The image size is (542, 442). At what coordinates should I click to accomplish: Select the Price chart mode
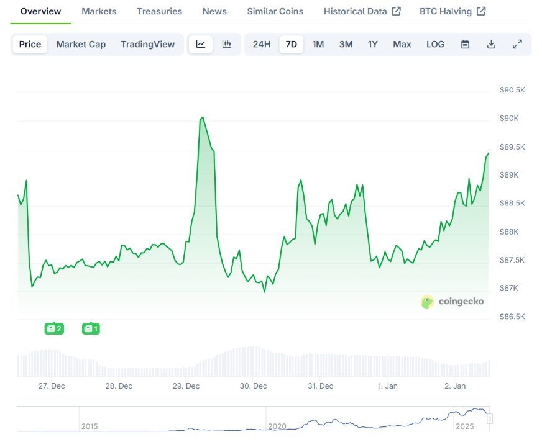pyautogui.click(x=30, y=44)
